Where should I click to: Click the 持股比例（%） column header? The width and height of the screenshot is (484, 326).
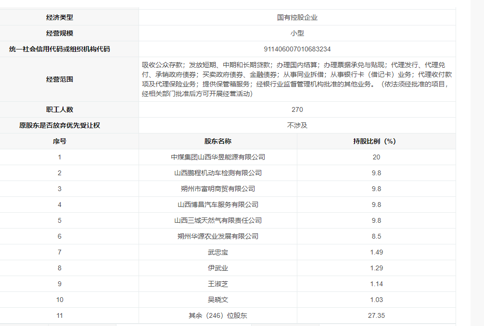(x=375, y=142)
